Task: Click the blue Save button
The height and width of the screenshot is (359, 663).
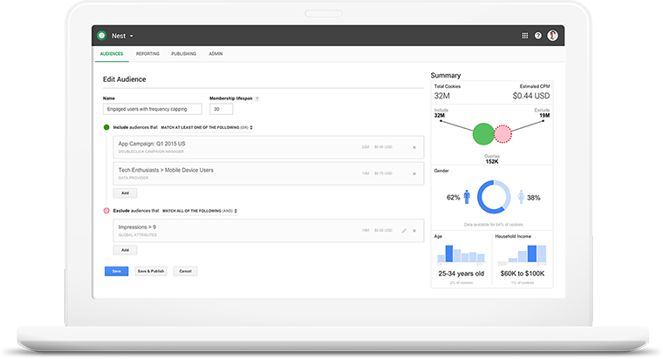Action: (x=116, y=271)
